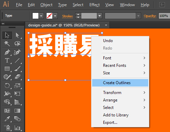Select the Rotate tool
This screenshot has height=132, width=170.
pos(7,86)
